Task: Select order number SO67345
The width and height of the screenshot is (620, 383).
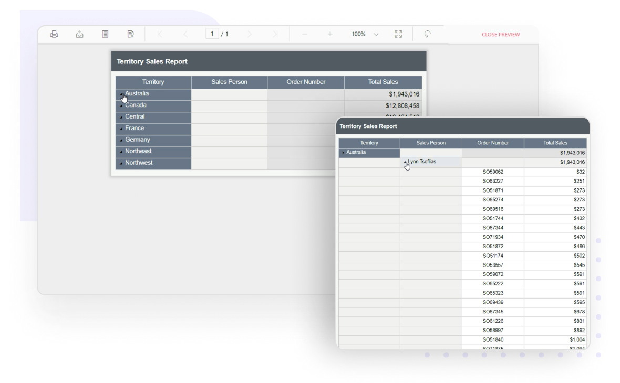Action: [493, 312]
